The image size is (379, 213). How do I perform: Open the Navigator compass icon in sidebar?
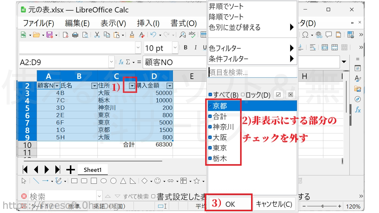coord(358,99)
